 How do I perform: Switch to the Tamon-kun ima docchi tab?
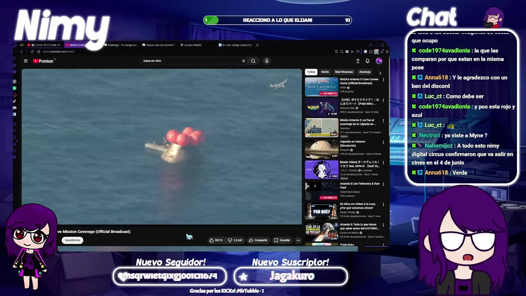[159, 45]
